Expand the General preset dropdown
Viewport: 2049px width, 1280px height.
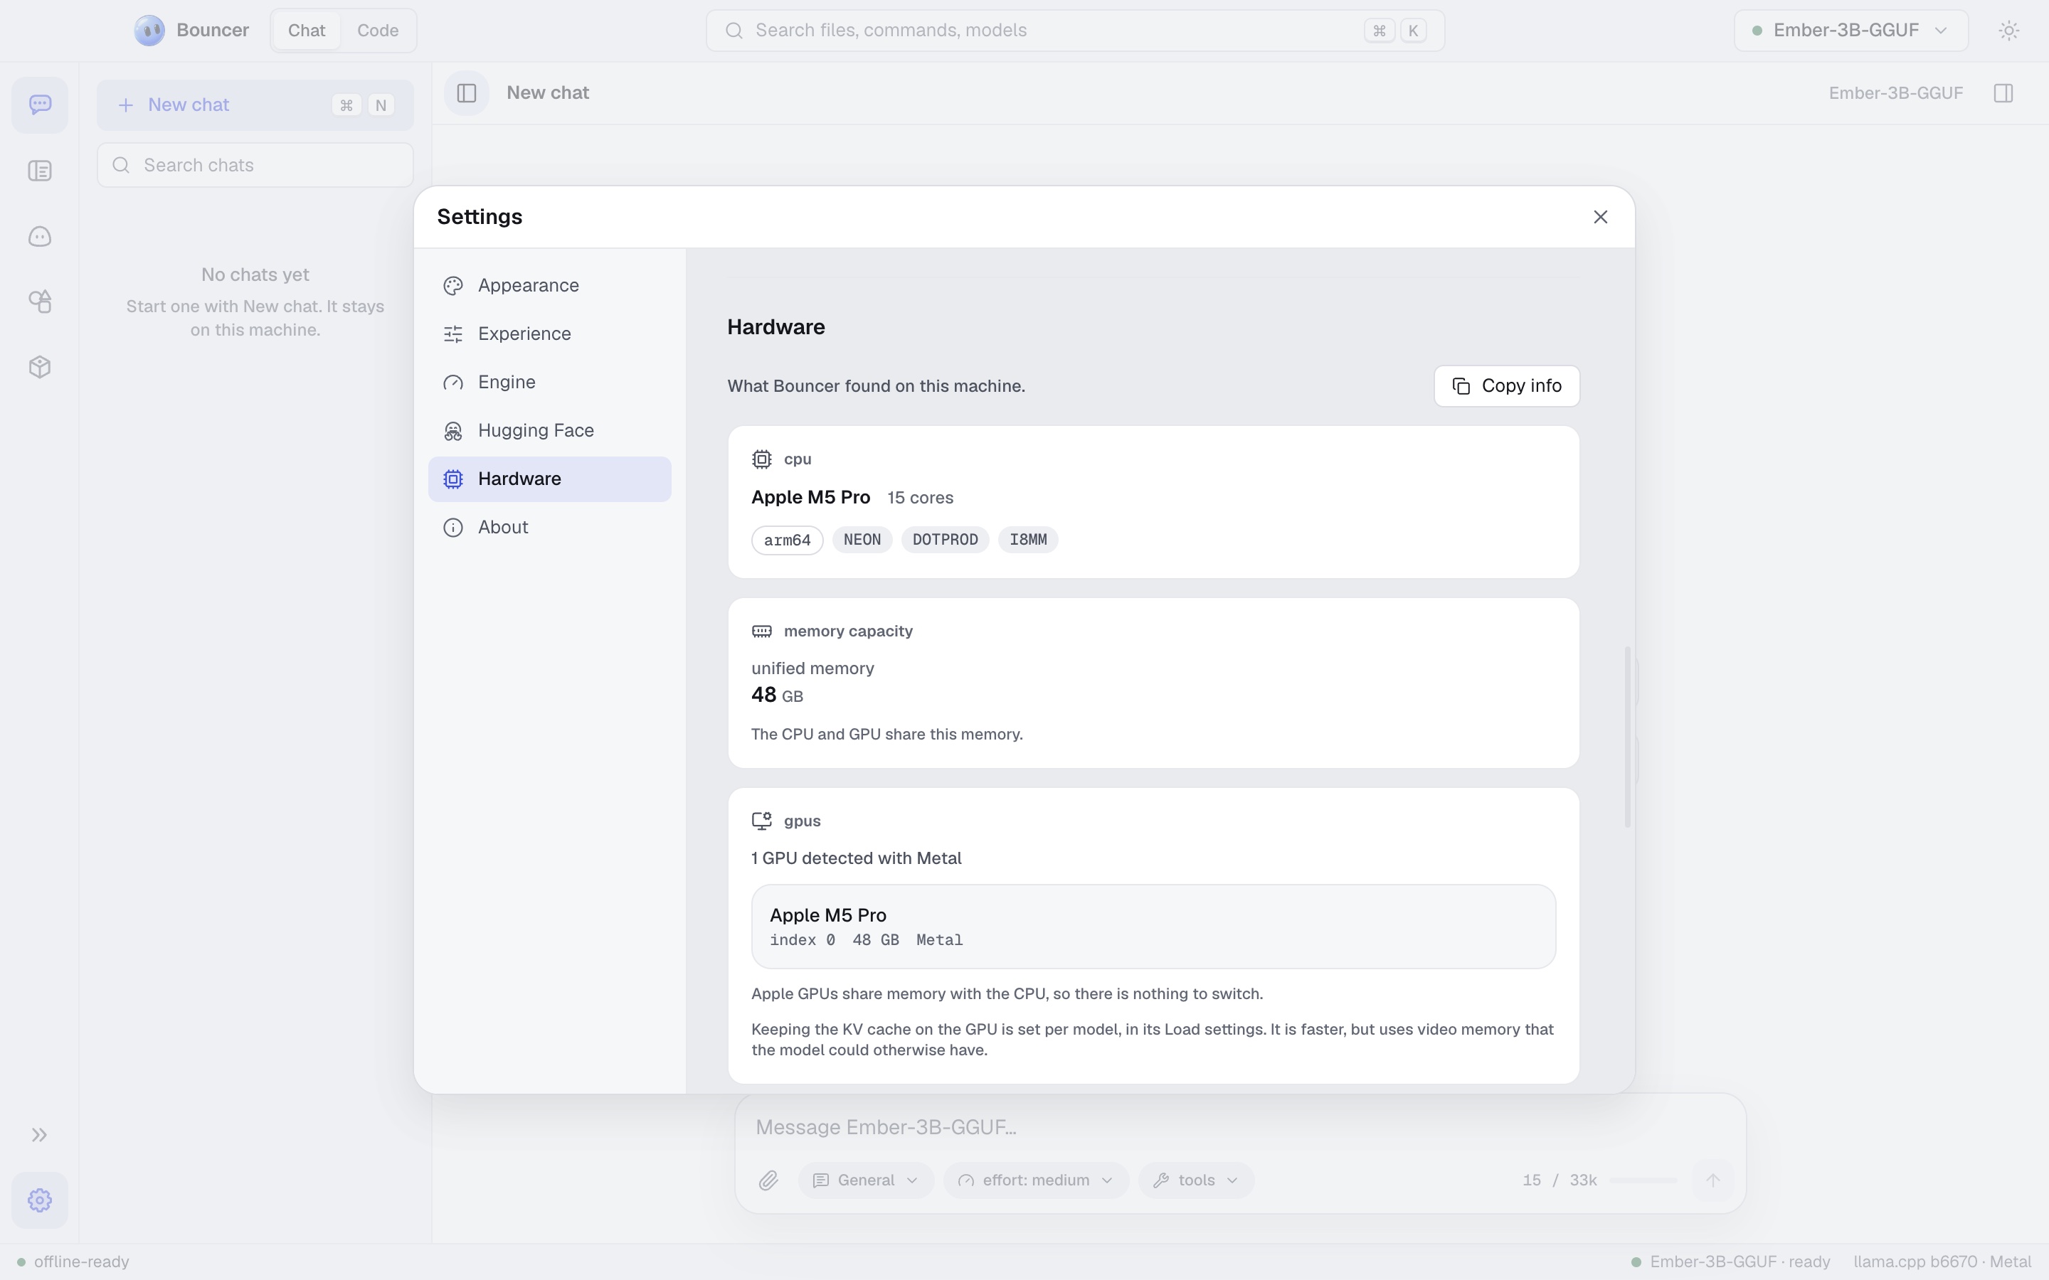point(865,1180)
